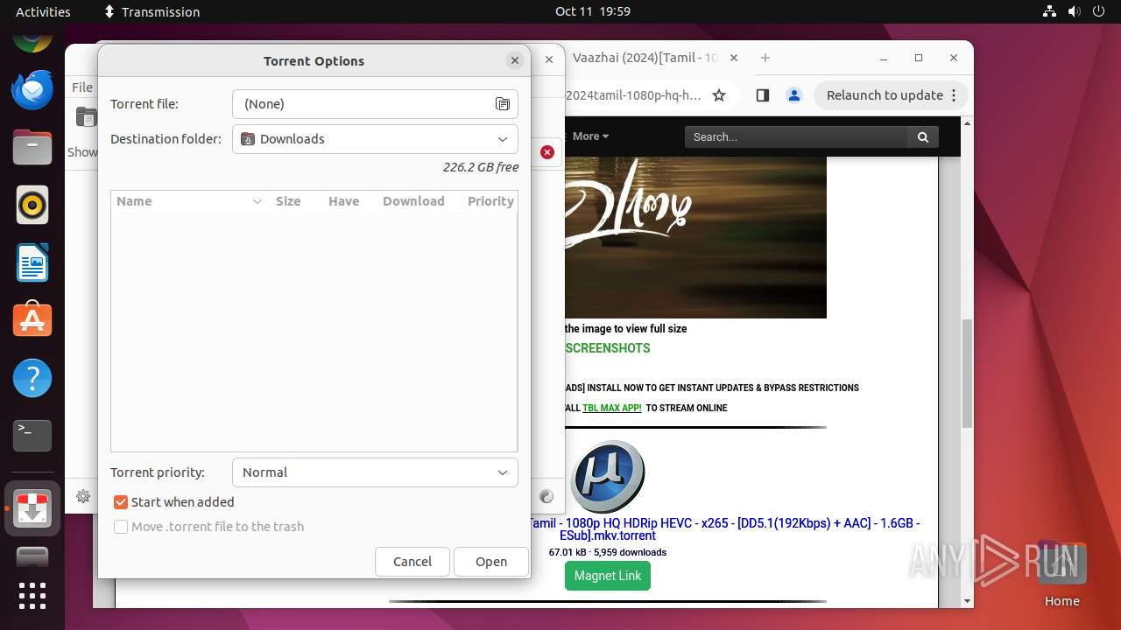Open the browser tab Vaazhai (2024)
The image size is (1121, 630).
pyautogui.click(x=645, y=58)
